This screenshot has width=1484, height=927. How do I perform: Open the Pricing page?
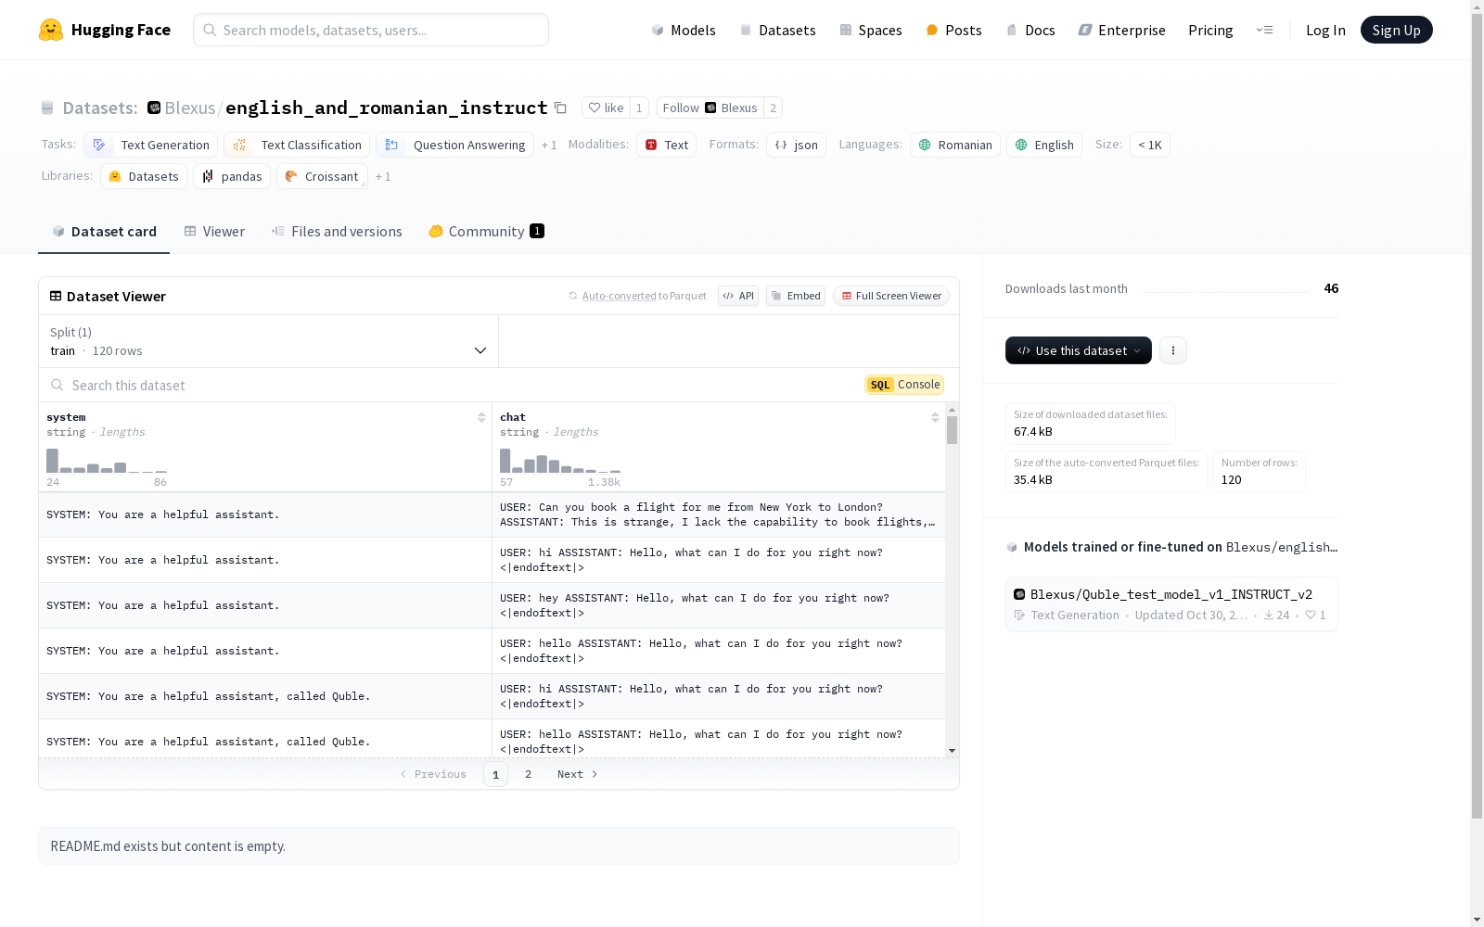[x=1210, y=30]
